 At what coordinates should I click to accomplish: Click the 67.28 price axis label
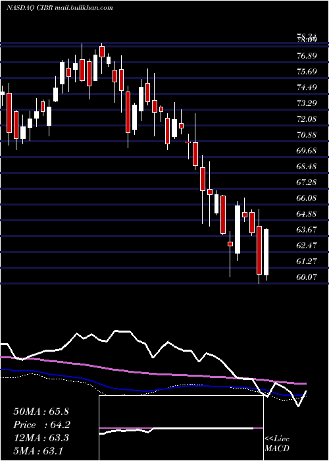[x=307, y=182]
